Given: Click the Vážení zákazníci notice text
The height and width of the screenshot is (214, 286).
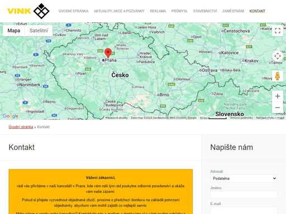Looking at the screenshot, I should pyautogui.click(x=101, y=178).
